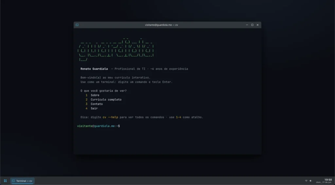Image resolution: width=335 pixels, height=185 pixels.
Task: Open the app launcher grid icon
Action: (5, 181)
